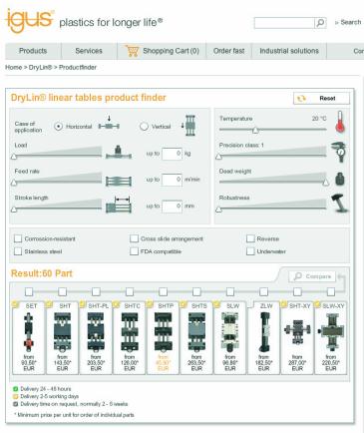This screenshot has width=364, height=433.
Task: Click the Feed rate m/min input field
Action: coord(172,180)
